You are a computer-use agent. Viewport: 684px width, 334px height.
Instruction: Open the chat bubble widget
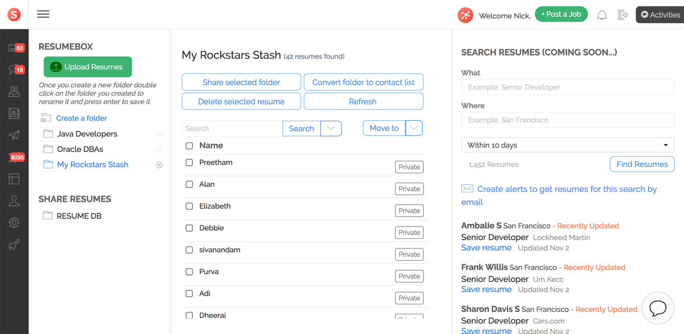click(657, 308)
